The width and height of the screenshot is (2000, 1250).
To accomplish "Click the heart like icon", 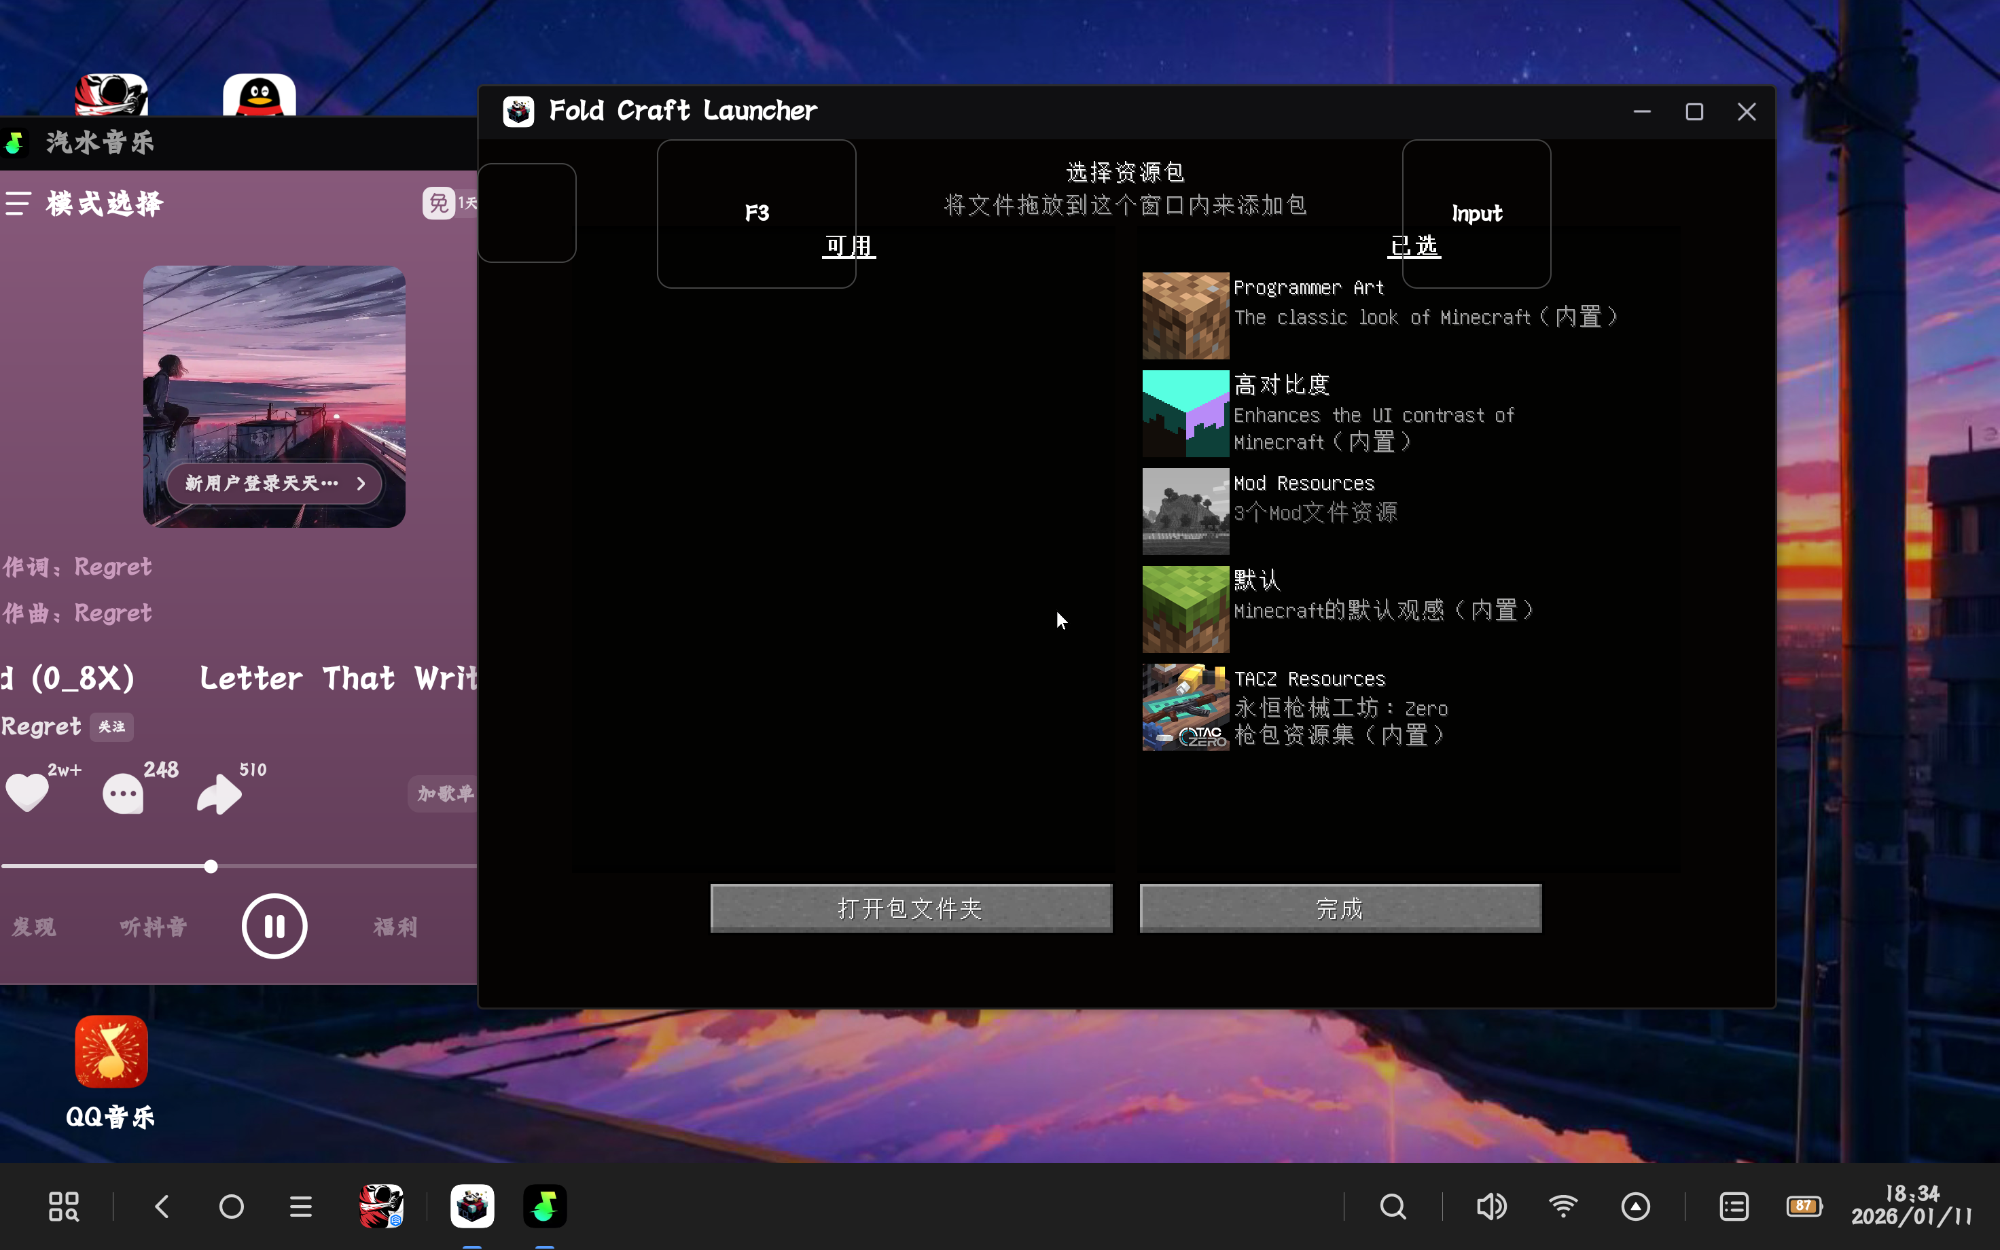I will click(x=27, y=792).
